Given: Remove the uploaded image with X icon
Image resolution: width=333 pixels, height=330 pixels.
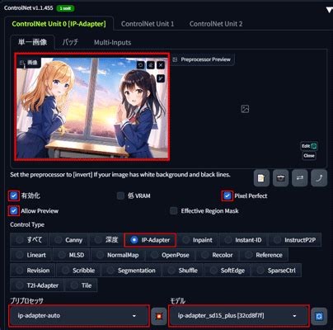Looking at the screenshot, I should (161, 65).
